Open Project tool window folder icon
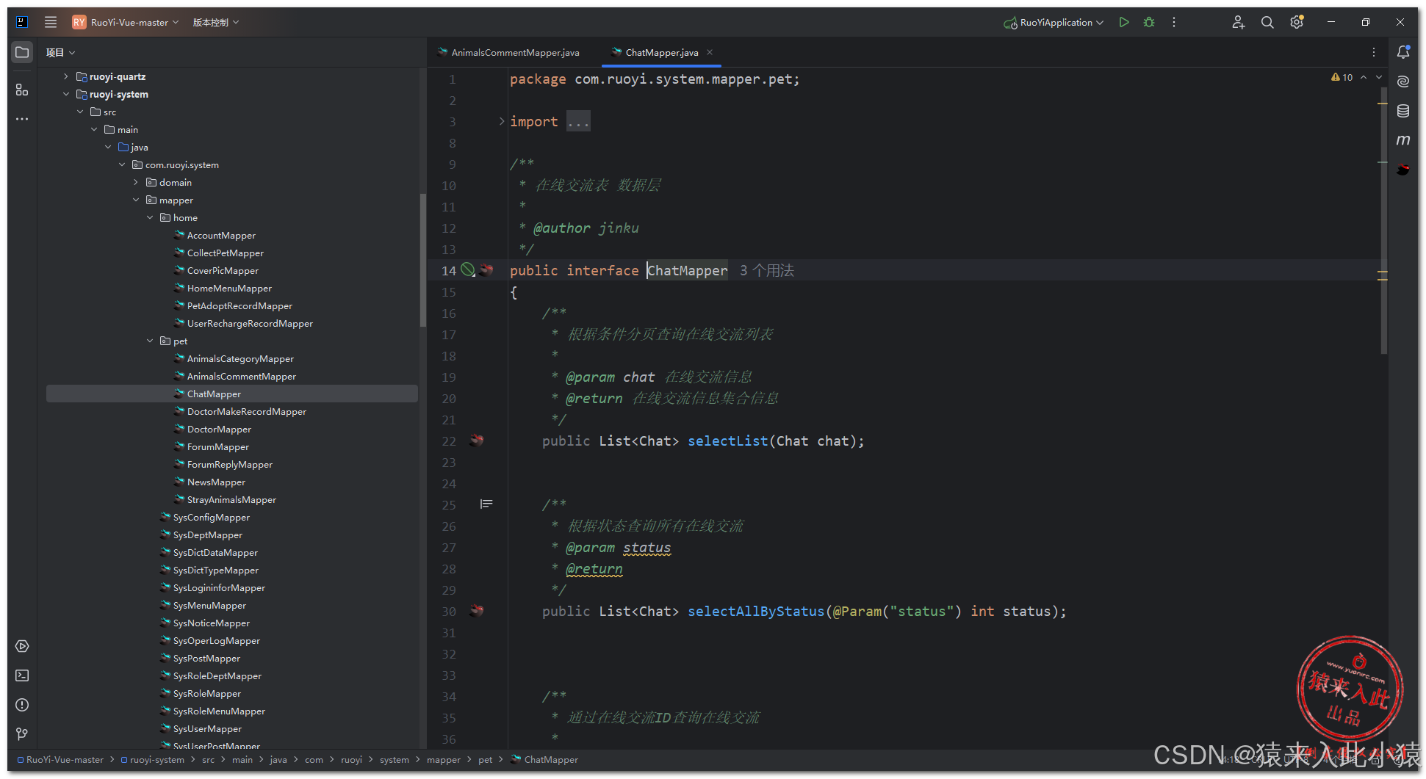This screenshot has height=779, width=1426. point(22,52)
